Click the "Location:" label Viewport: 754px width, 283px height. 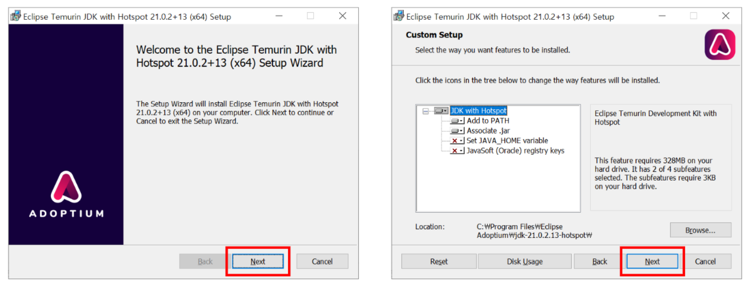point(430,226)
